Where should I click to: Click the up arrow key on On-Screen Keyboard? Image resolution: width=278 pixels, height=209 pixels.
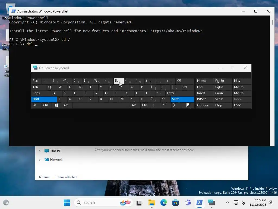(x=163, y=99)
